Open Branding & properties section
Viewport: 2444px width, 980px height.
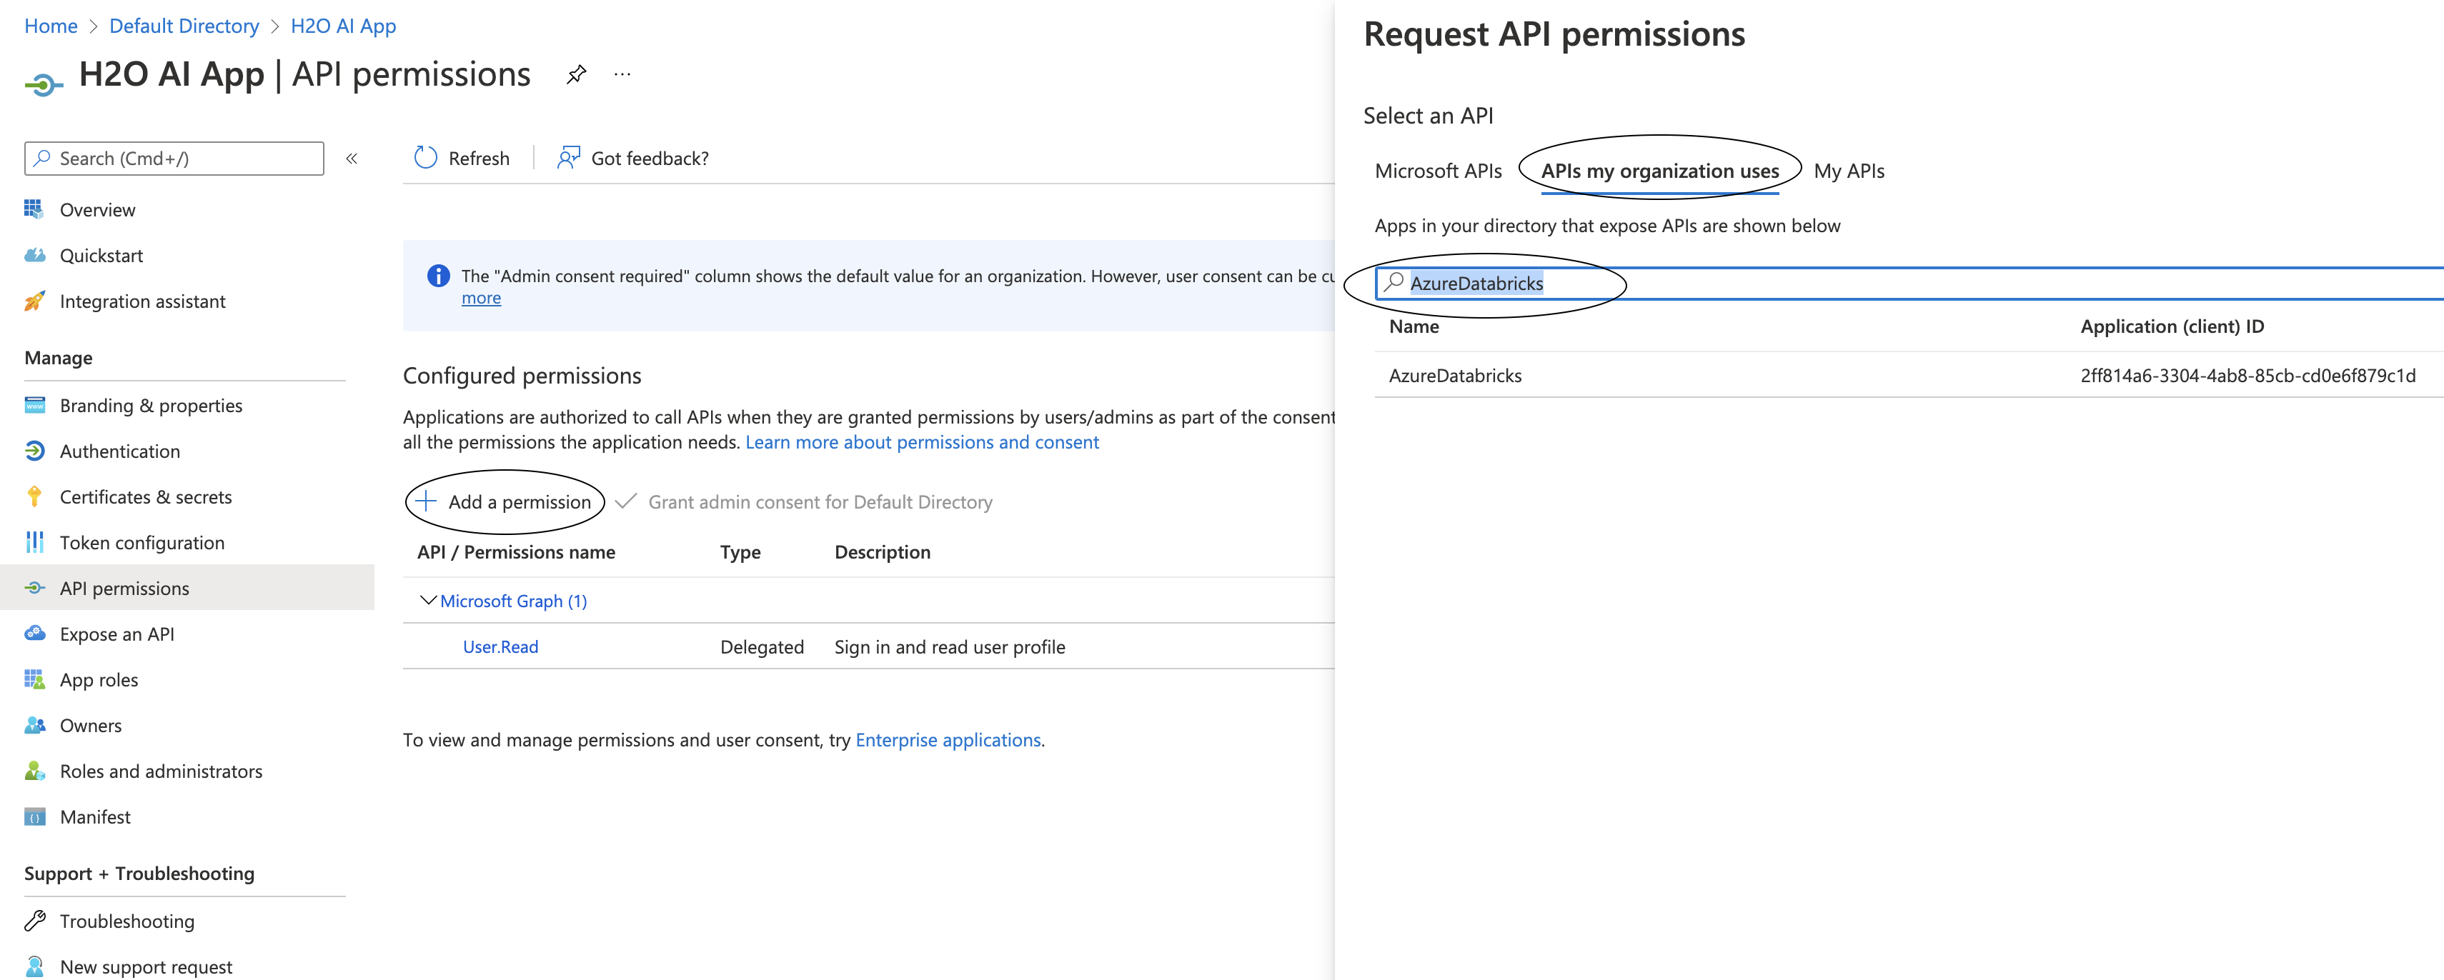[151, 405]
